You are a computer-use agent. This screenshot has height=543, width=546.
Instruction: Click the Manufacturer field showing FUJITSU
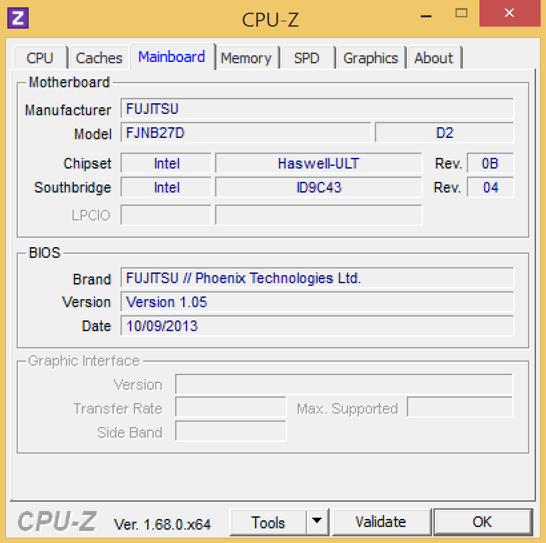(x=317, y=109)
